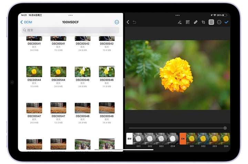Select the crop tool
This screenshot has width=248, height=164.
(x=204, y=22)
